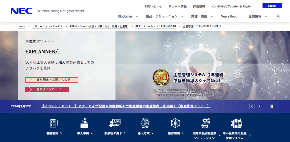Screen dimensions: 290x142
Task: Click the globe icon for Global/Country & Region
Action: 214,7
